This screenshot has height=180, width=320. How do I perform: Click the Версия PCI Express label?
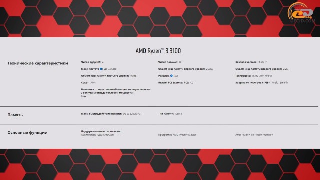170,83
